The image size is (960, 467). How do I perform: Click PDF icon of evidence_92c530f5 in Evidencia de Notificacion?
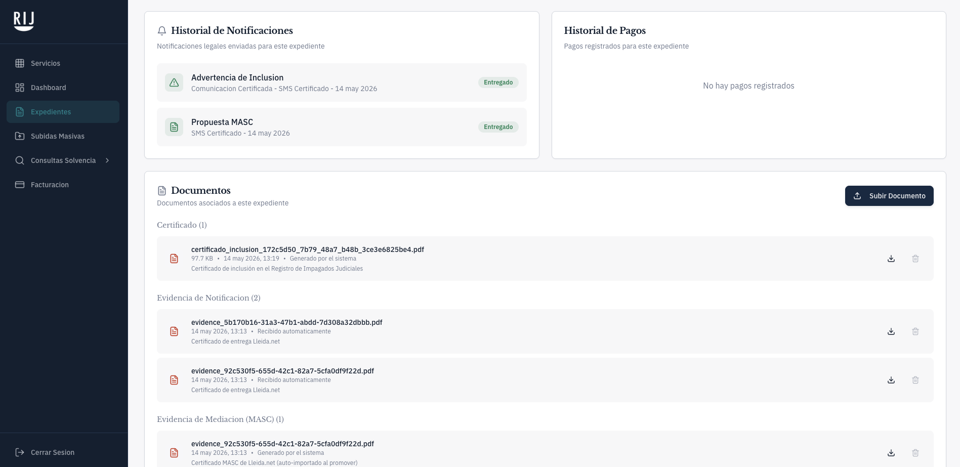(174, 380)
